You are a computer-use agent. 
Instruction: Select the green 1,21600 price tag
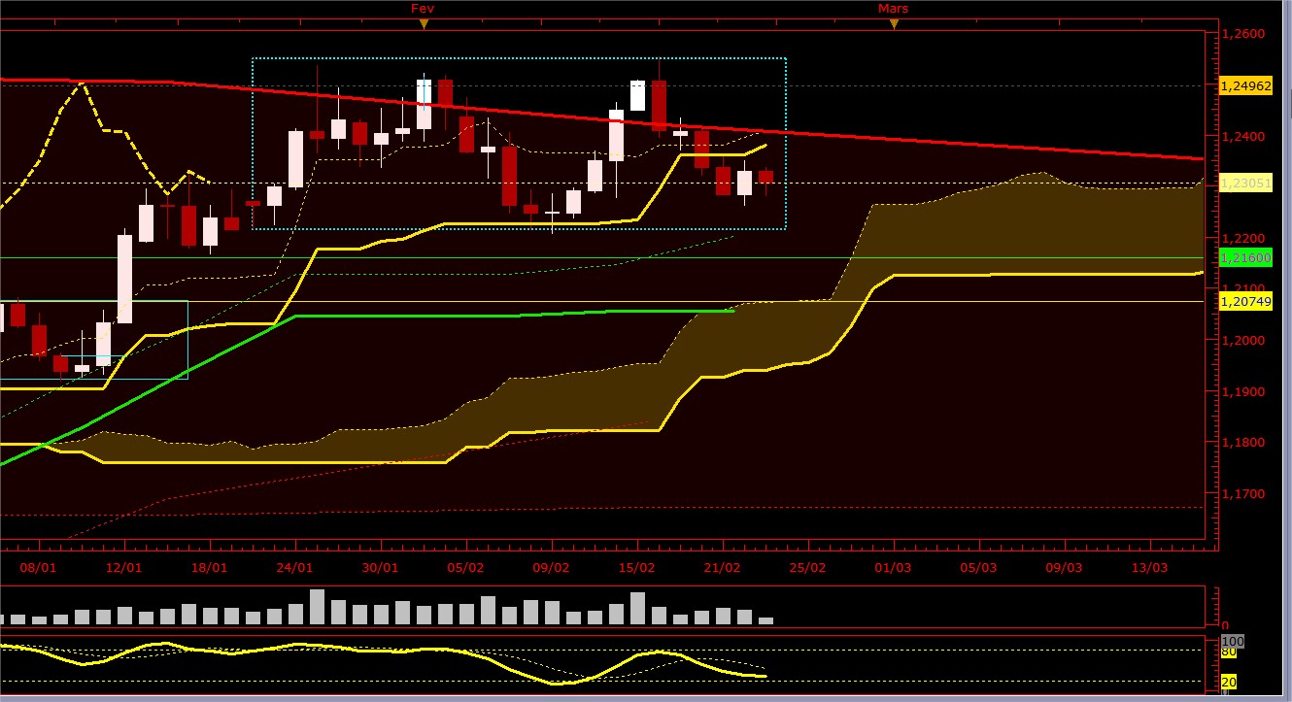[x=1244, y=257]
